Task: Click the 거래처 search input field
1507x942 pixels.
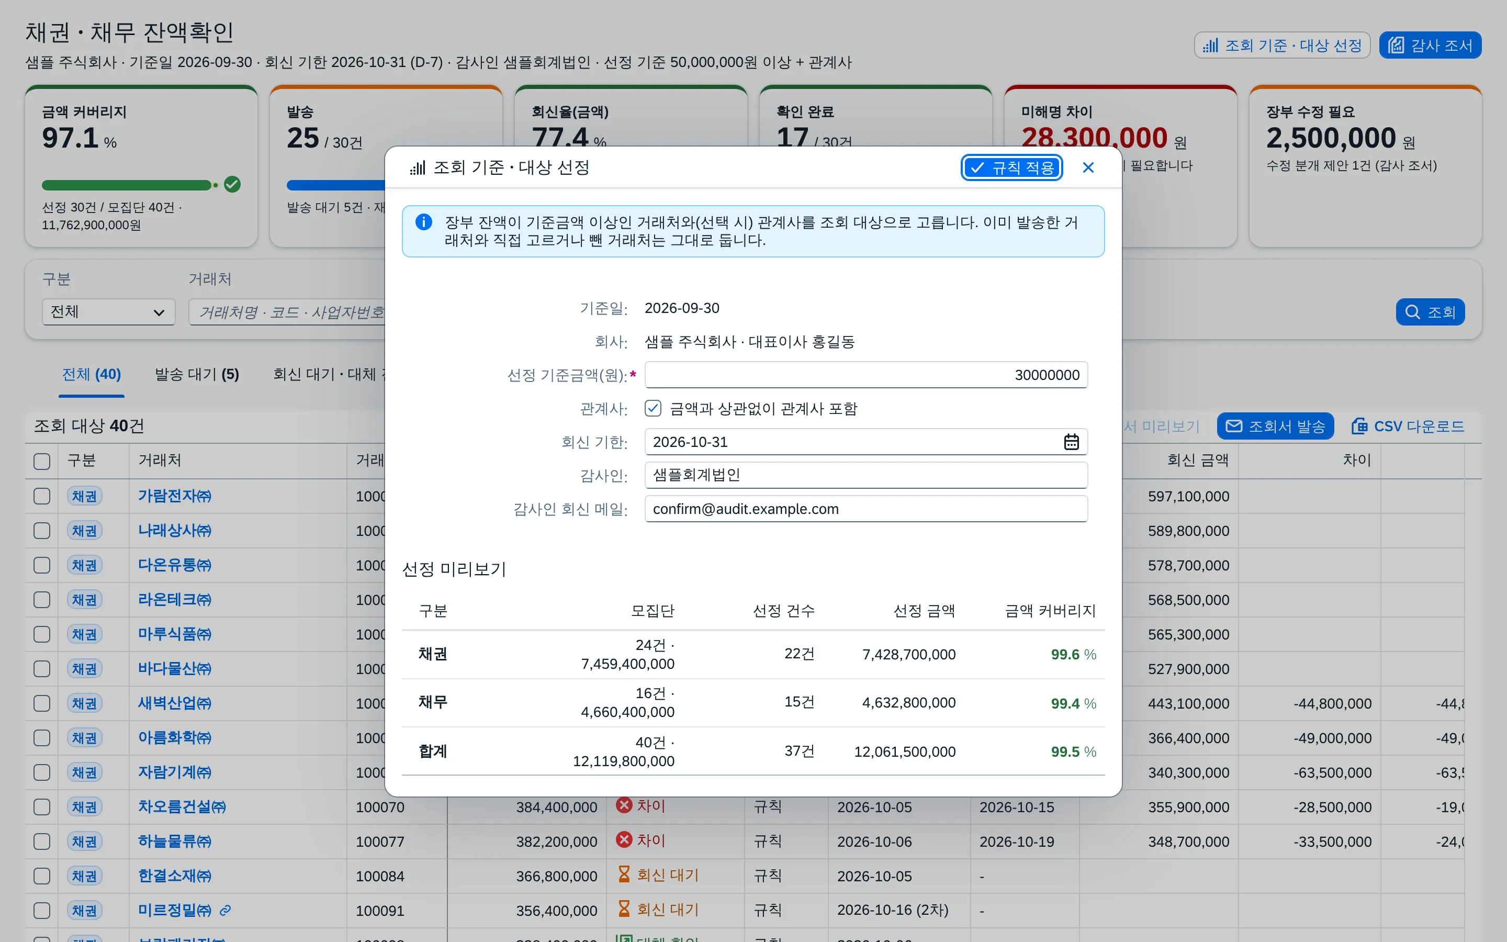Action: click(x=286, y=312)
